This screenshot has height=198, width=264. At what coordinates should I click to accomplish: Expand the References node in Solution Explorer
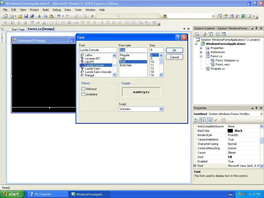[201, 52]
